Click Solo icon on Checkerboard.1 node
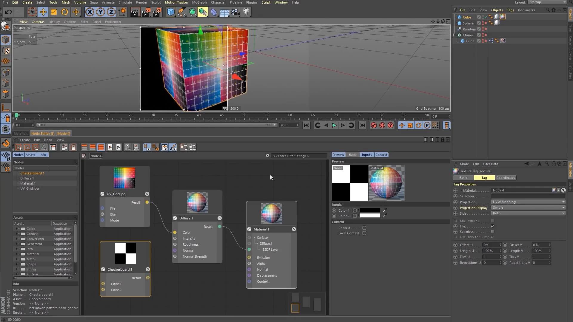The height and width of the screenshot is (322, 573). (x=148, y=269)
